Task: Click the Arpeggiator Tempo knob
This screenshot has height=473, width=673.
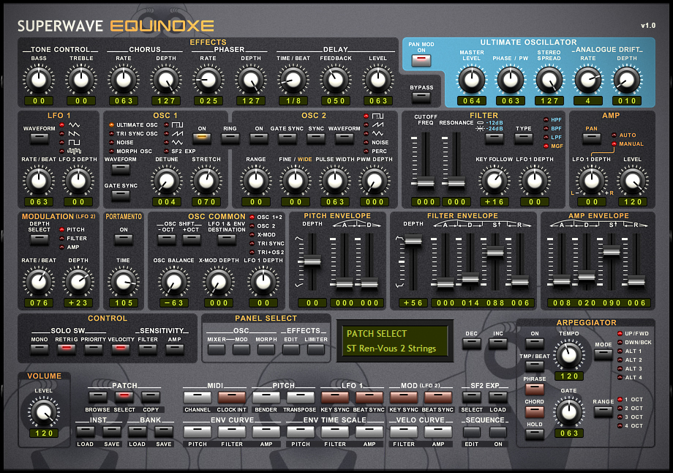Action: (x=566, y=356)
